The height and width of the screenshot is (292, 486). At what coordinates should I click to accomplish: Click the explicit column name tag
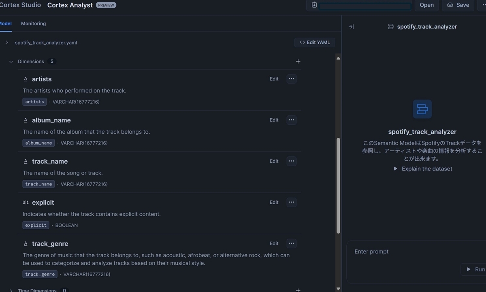pyautogui.click(x=36, y=225)
